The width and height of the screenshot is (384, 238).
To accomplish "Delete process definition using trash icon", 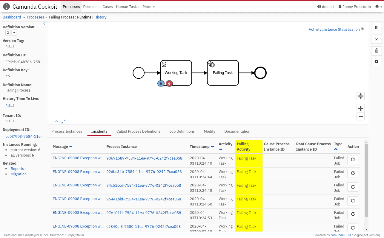I will click(376, 50).
